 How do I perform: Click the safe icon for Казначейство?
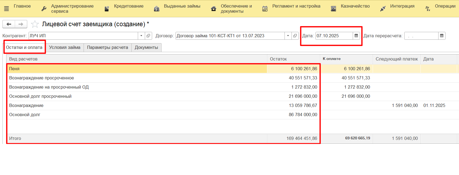point(334,9)
